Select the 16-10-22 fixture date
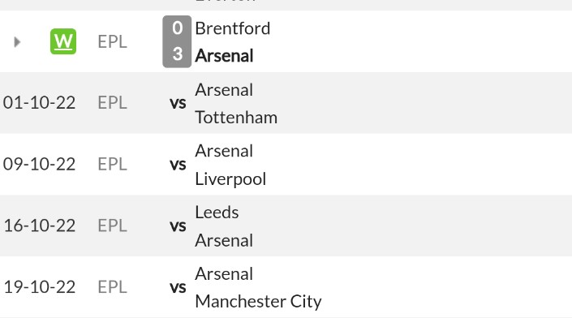572x318 pixels. pos(40,226)
